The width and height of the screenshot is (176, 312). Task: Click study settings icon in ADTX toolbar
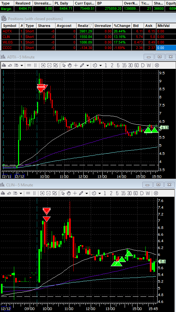pos(16,65)
